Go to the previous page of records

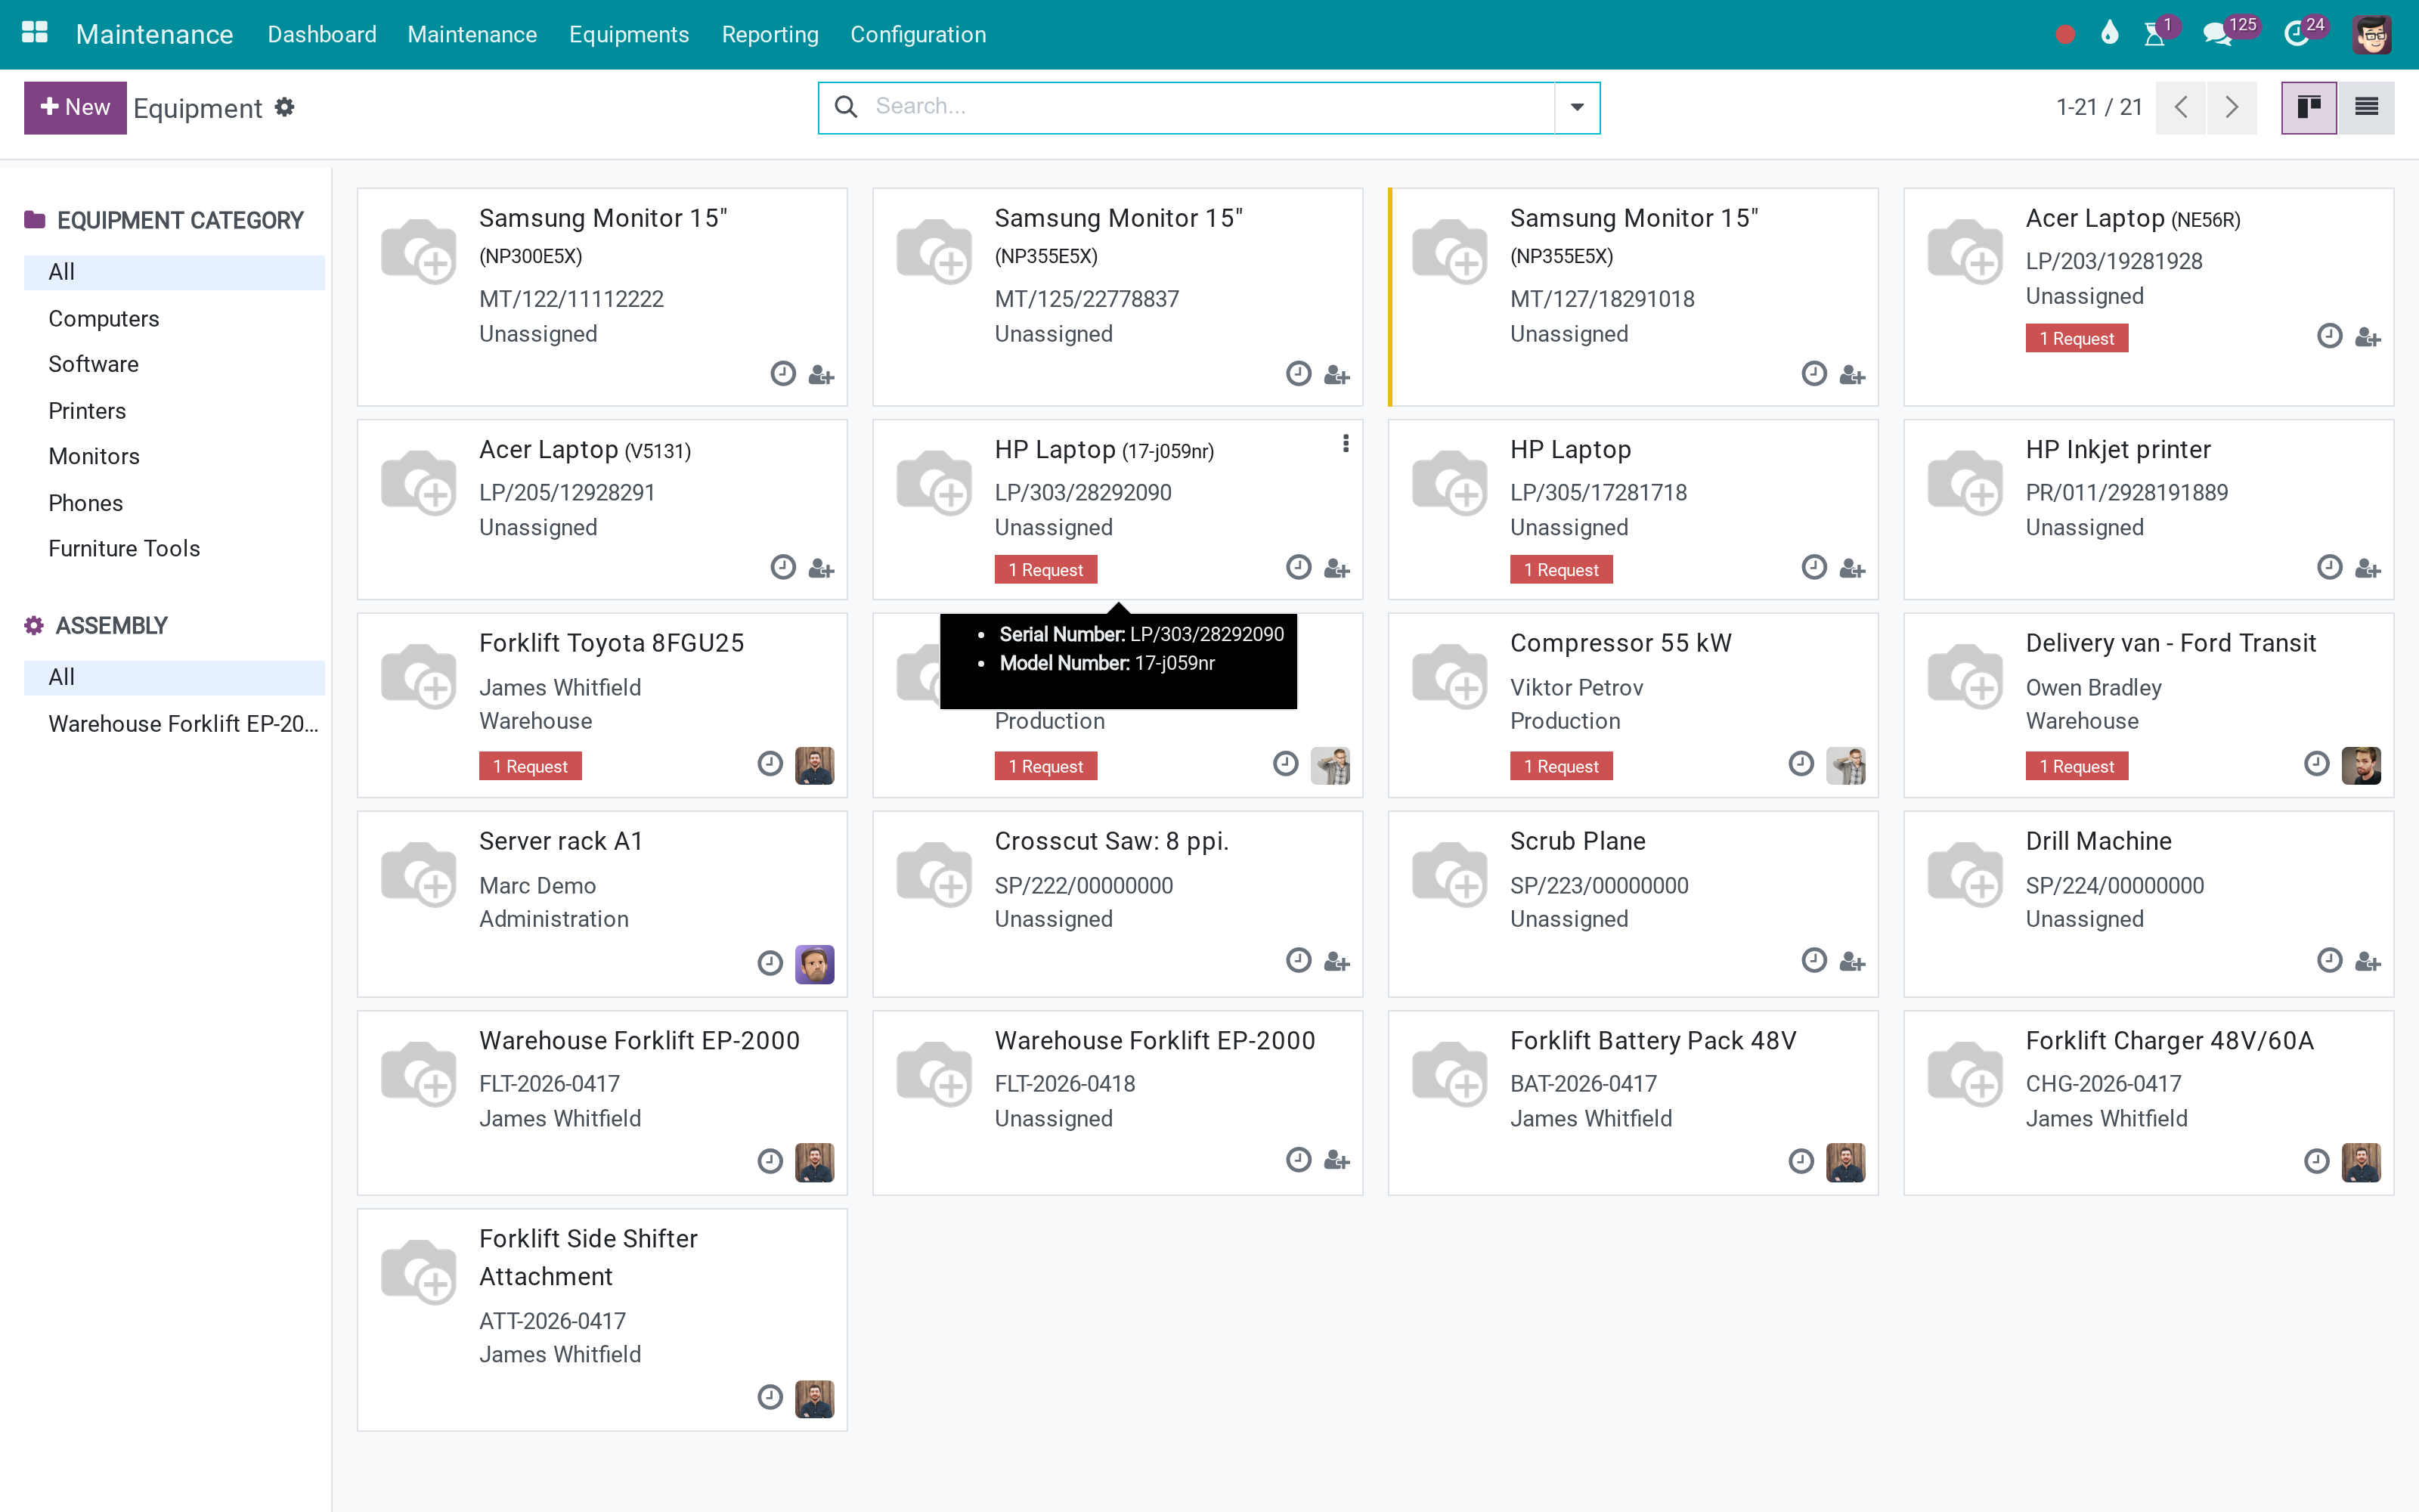coord(2181,107)
